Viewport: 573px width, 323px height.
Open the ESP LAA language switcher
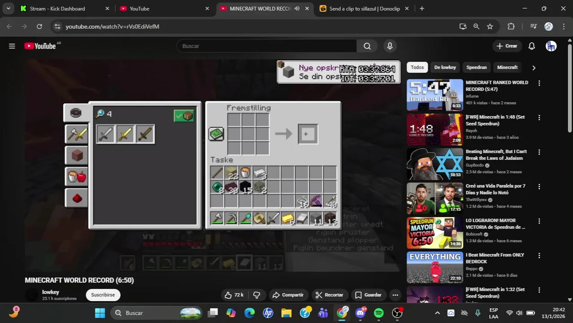(494, 313)
